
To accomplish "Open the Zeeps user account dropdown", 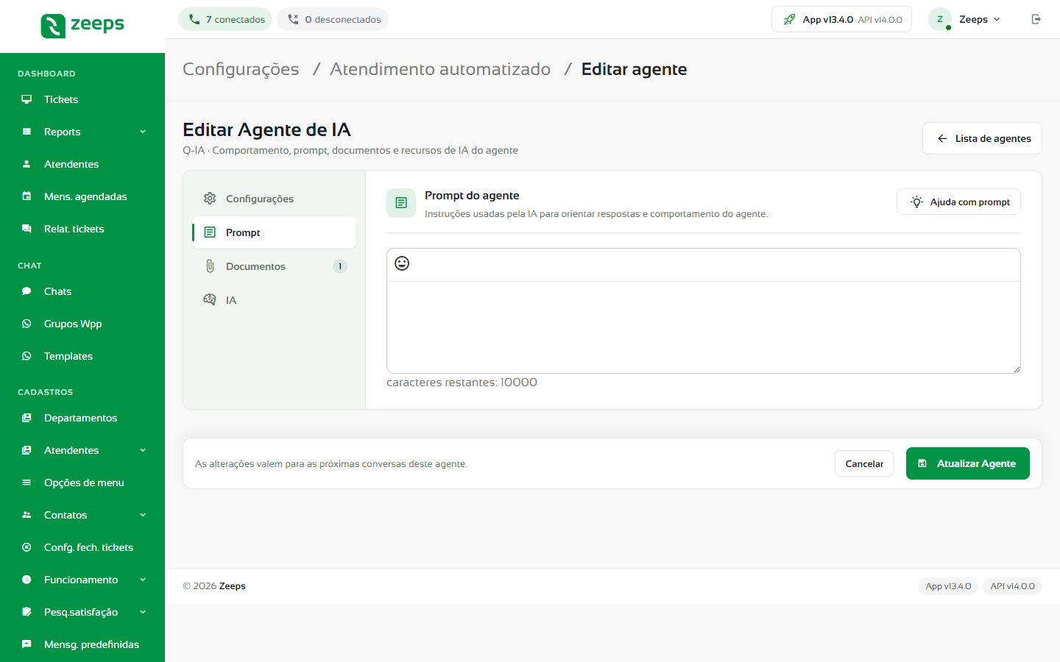I will pos(966,19).
